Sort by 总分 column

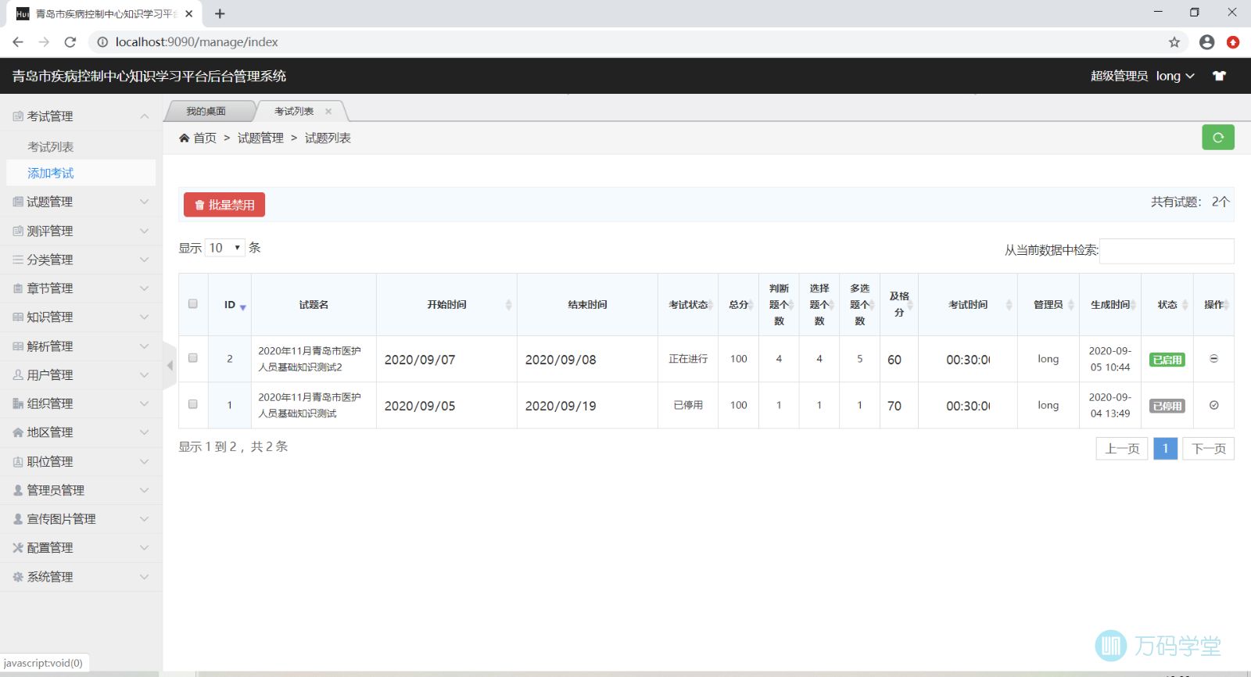tap(738, 305)
